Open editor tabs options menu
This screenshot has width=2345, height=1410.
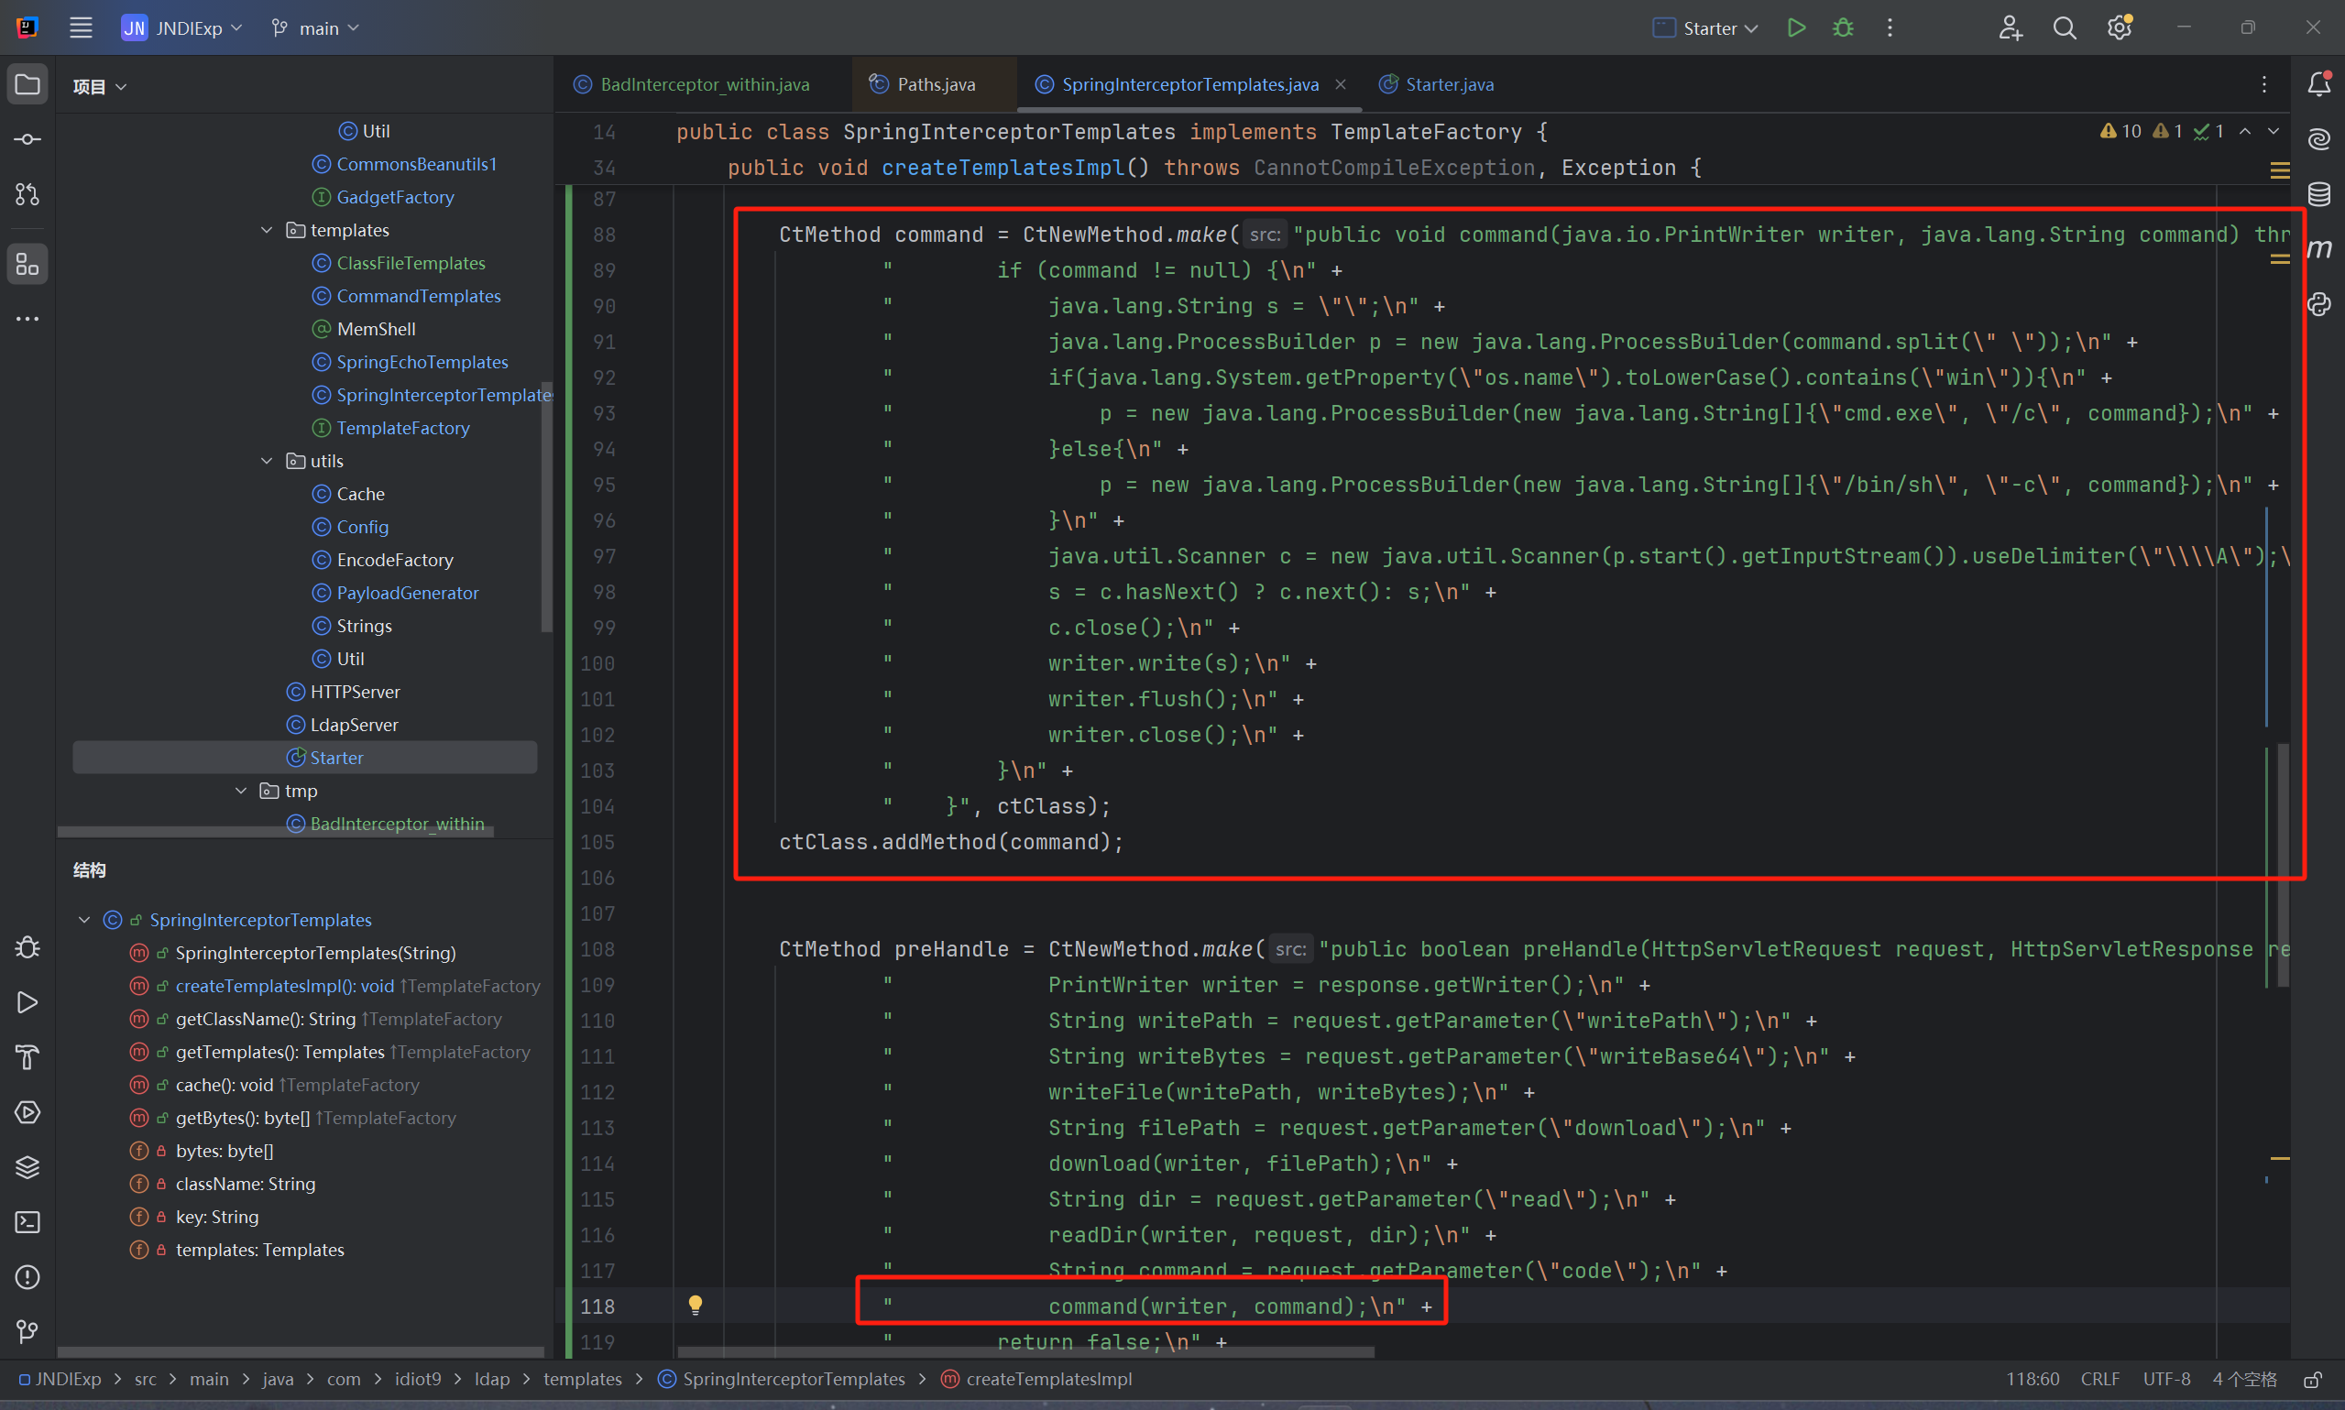tap(2264, 84)
